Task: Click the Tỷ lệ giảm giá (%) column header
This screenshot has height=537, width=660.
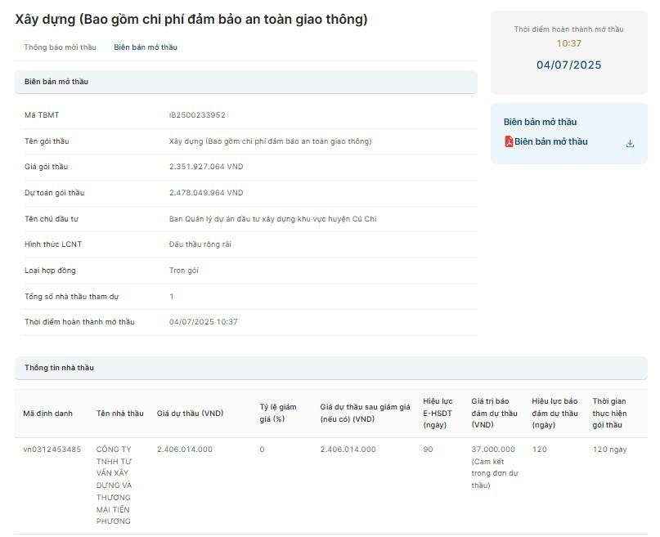Action: click(278, 413)
